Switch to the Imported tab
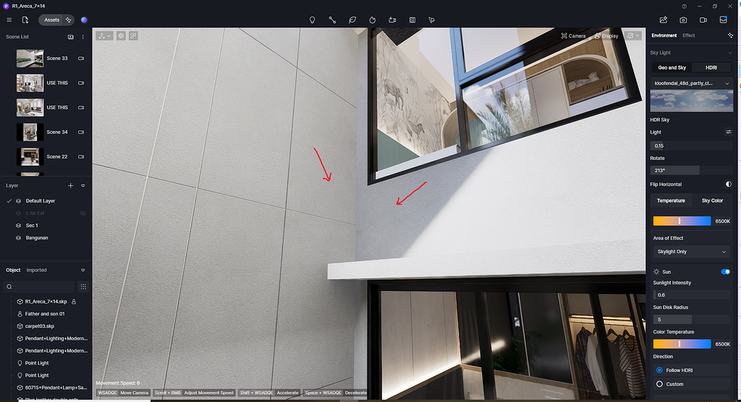Image resolution: width=741 pixels, height=402 pixels. tap(36, 270)
